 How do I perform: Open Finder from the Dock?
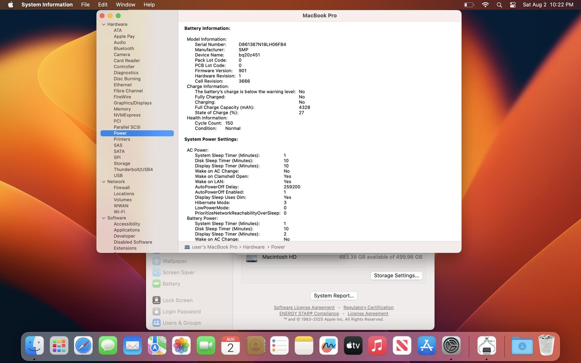coord(35,346)
